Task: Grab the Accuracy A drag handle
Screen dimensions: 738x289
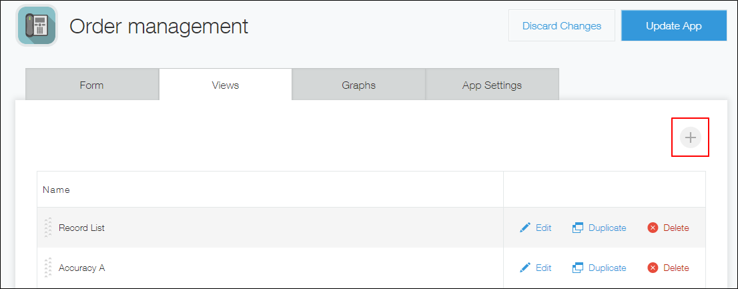Action: pyautogui.click(x=47, y=268)
